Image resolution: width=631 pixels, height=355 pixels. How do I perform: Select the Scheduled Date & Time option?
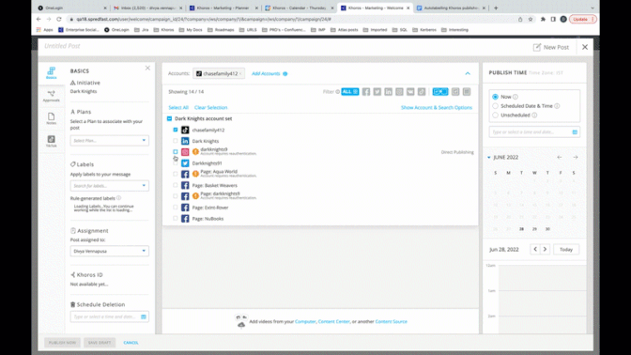tap(496, 106)
